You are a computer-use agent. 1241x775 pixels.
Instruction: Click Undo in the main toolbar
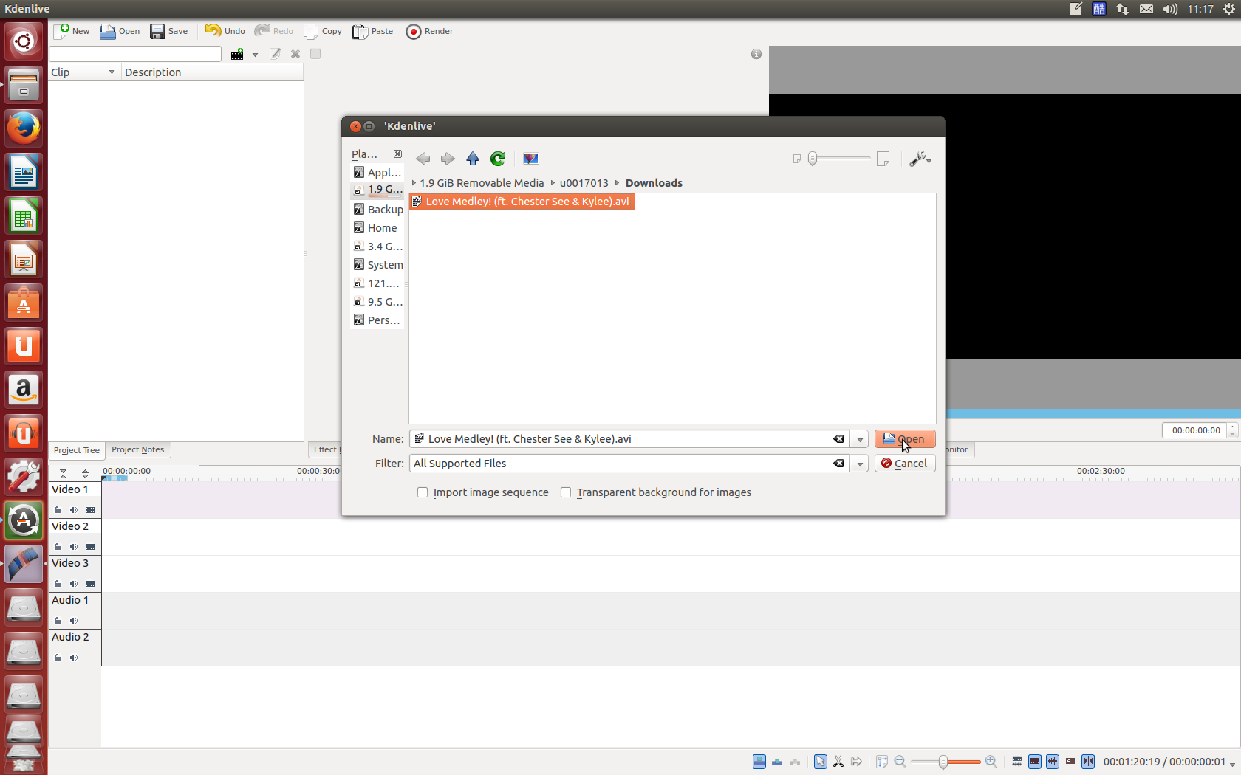point(225,31)
